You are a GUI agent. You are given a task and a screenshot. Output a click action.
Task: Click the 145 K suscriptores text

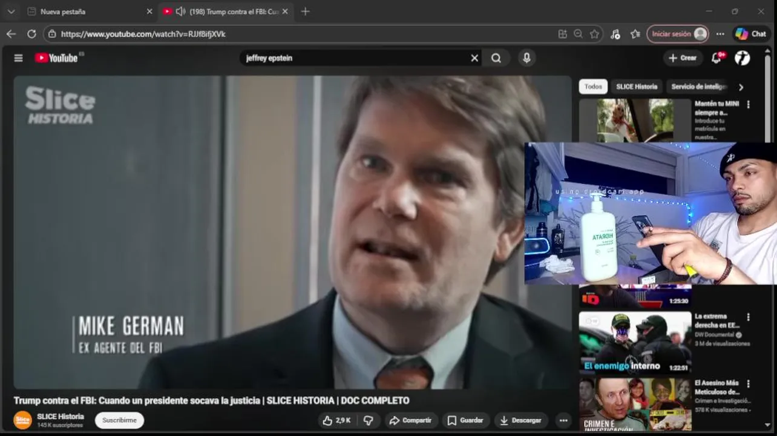point(60,425)
